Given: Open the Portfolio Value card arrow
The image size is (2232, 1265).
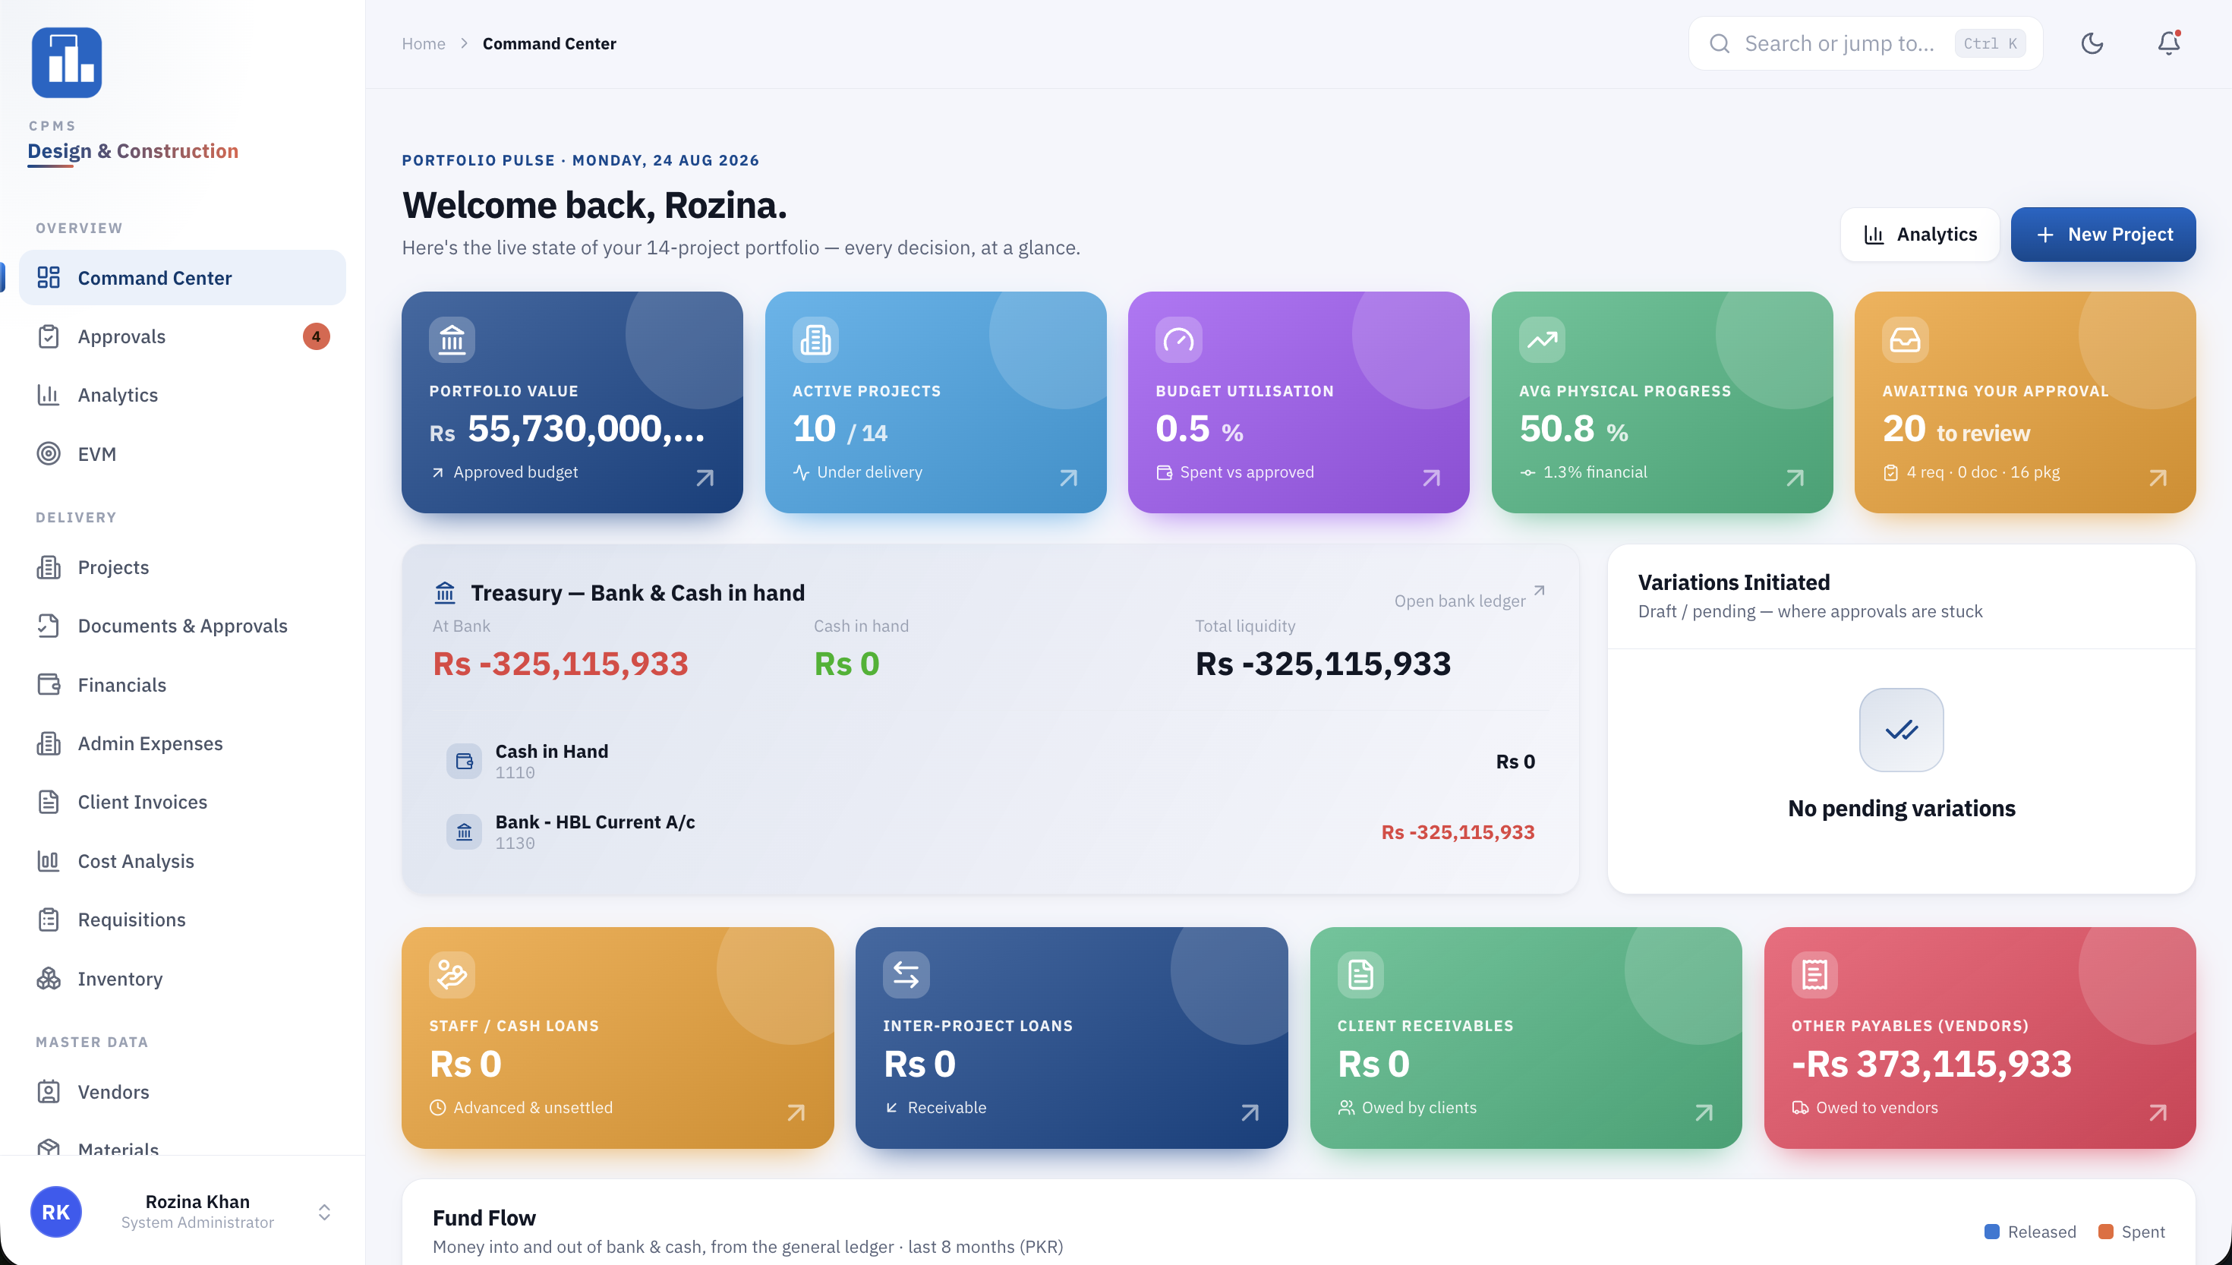Looking at the screenshot, I should coord(705,478).
